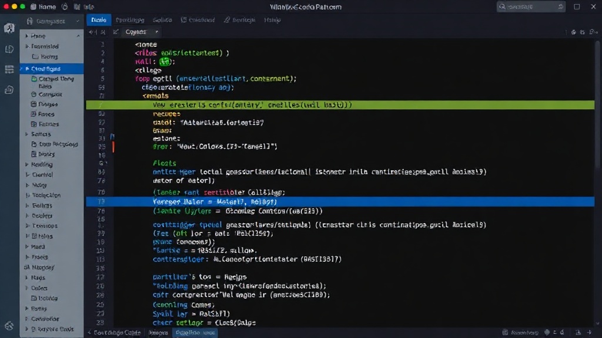The height and width of the screenshot is (338, 602).
Task: Click the editor's vertical scrollbar
Action: pos(597,103)
